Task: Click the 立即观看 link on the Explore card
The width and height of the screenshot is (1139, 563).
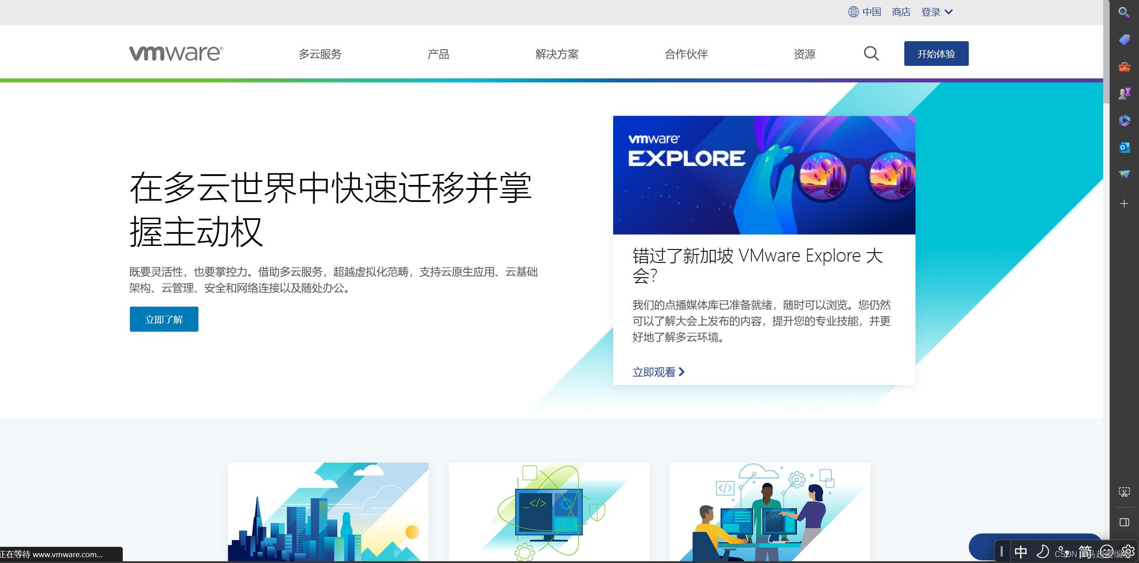Action: click(654, 372)
